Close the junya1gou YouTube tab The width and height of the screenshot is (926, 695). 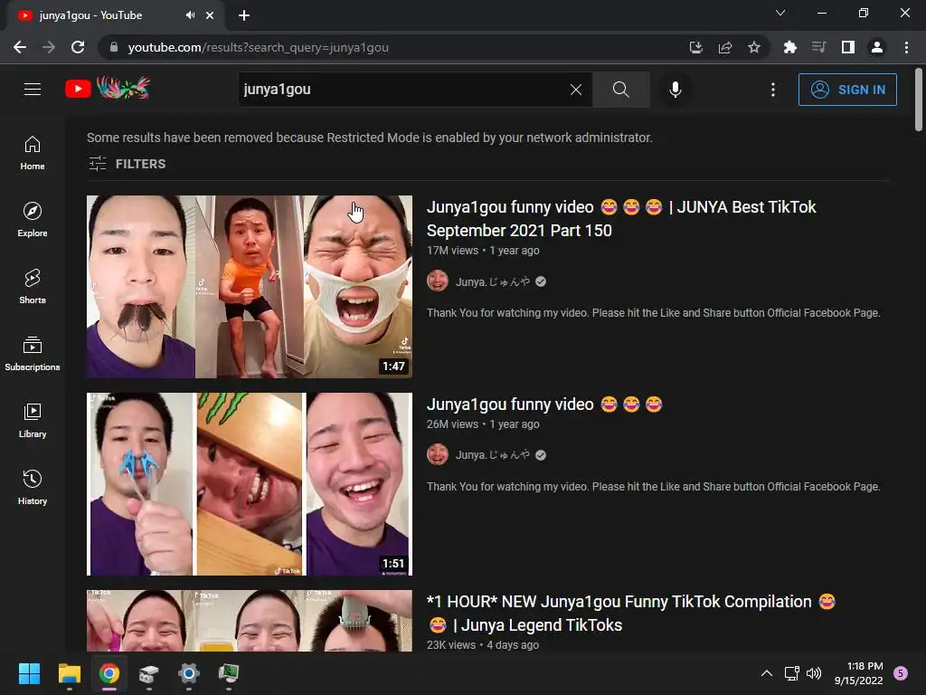pyautogui.click(x=210, y=15)
